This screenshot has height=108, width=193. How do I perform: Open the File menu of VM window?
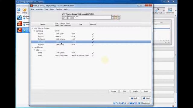point(33,9)
